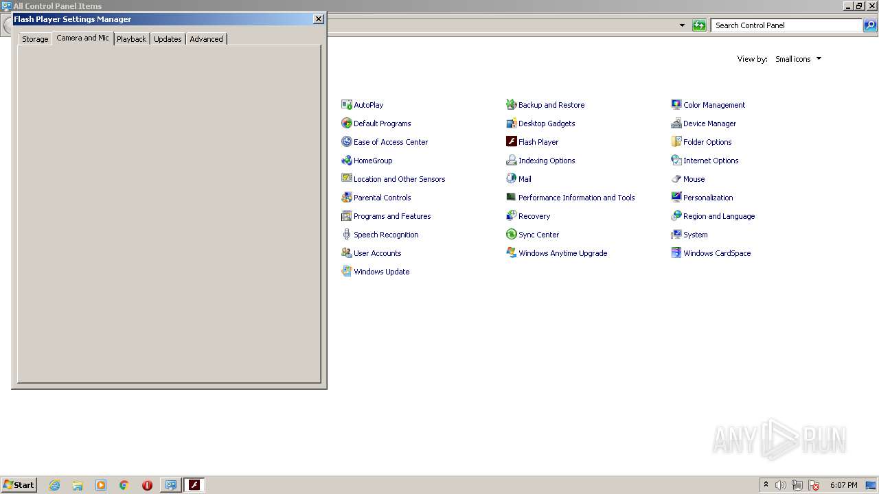Launch Google Chrome from taskbar
Image resolution: width=879 pixels, height=494 pixels.
point(124,485)
